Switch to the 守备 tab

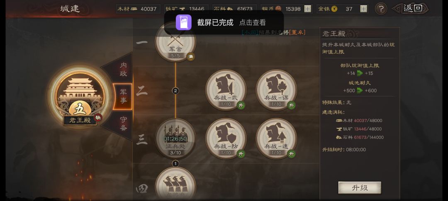[123, 124]
